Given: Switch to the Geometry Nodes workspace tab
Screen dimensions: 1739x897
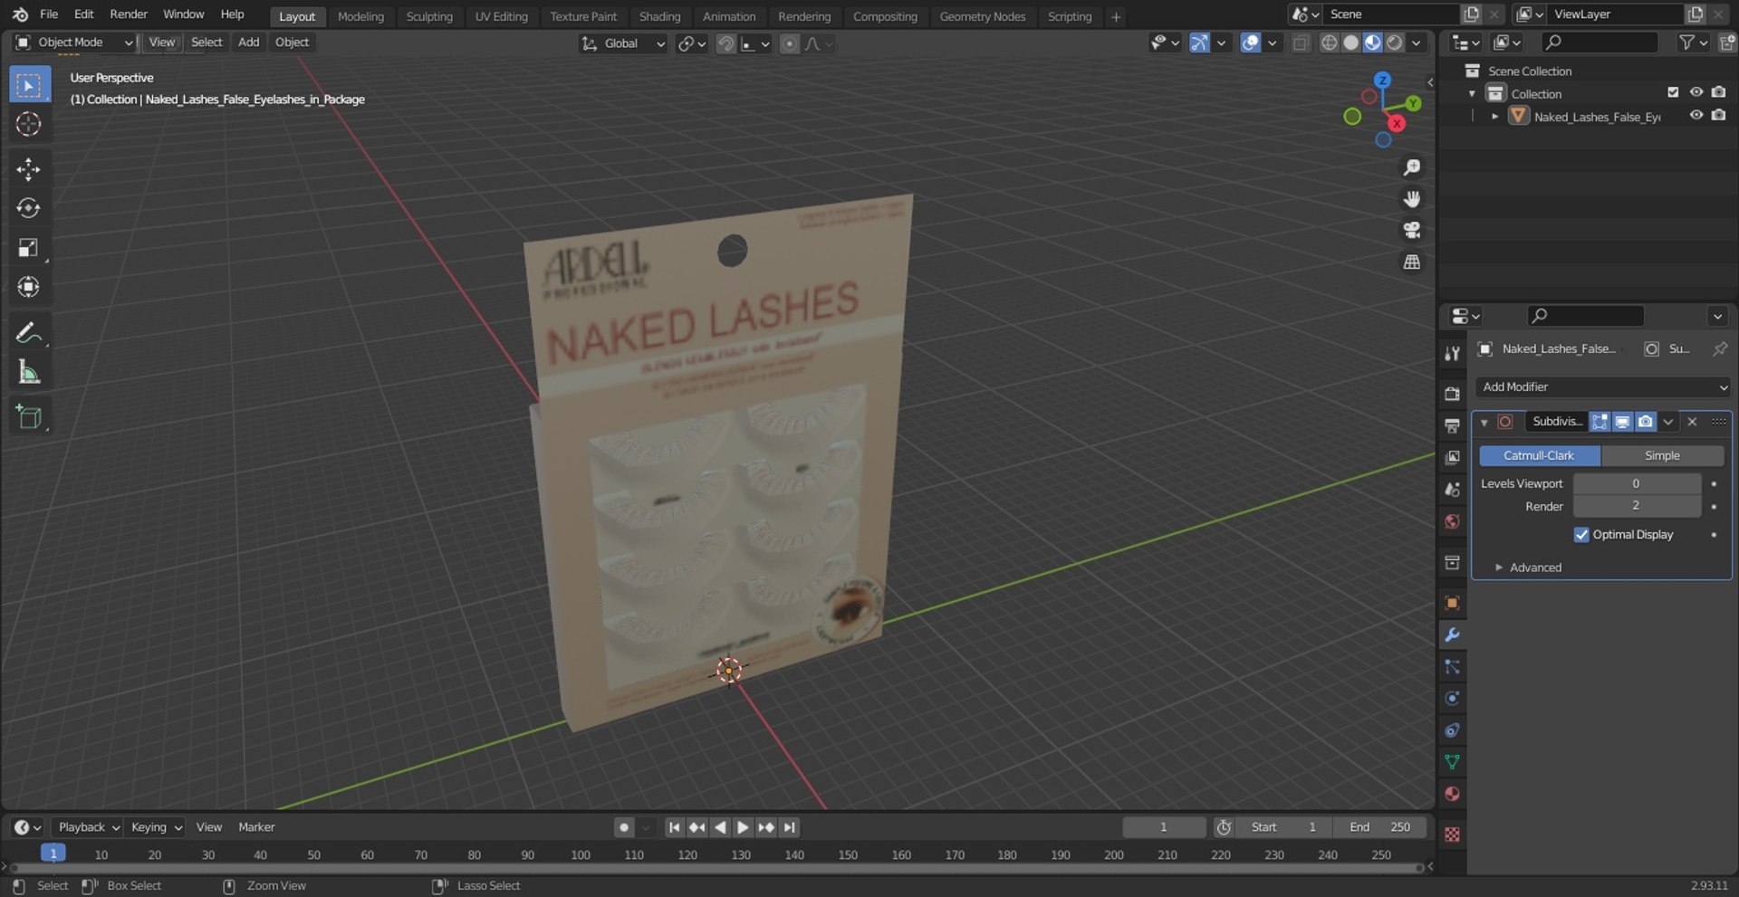Looking at the screenshot, I should [x=982, y=16].
